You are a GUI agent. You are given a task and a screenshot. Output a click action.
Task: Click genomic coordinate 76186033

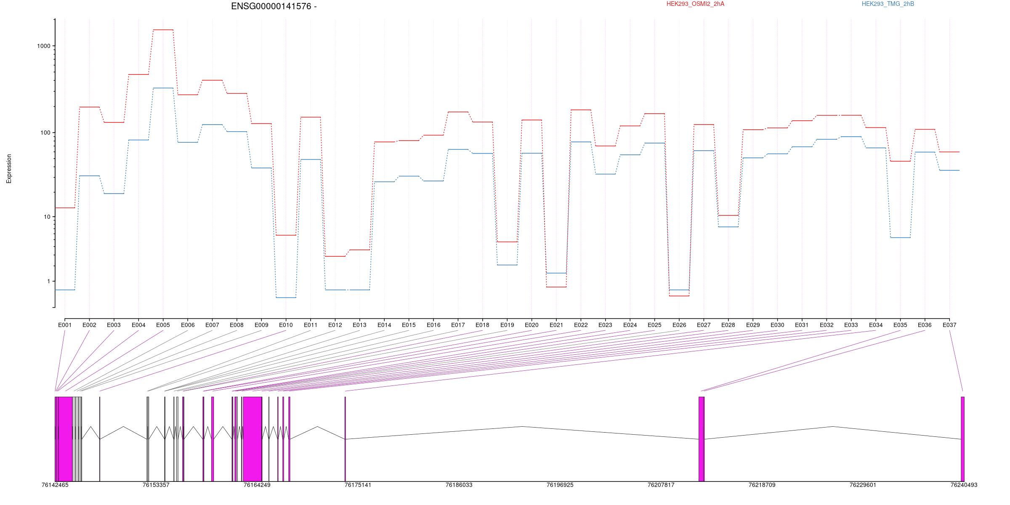(459, 485)
